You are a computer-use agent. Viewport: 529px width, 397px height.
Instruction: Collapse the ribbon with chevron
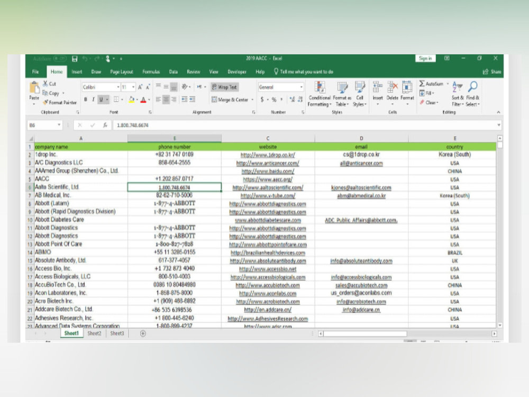pyautogui.click(x=498, y=112)
